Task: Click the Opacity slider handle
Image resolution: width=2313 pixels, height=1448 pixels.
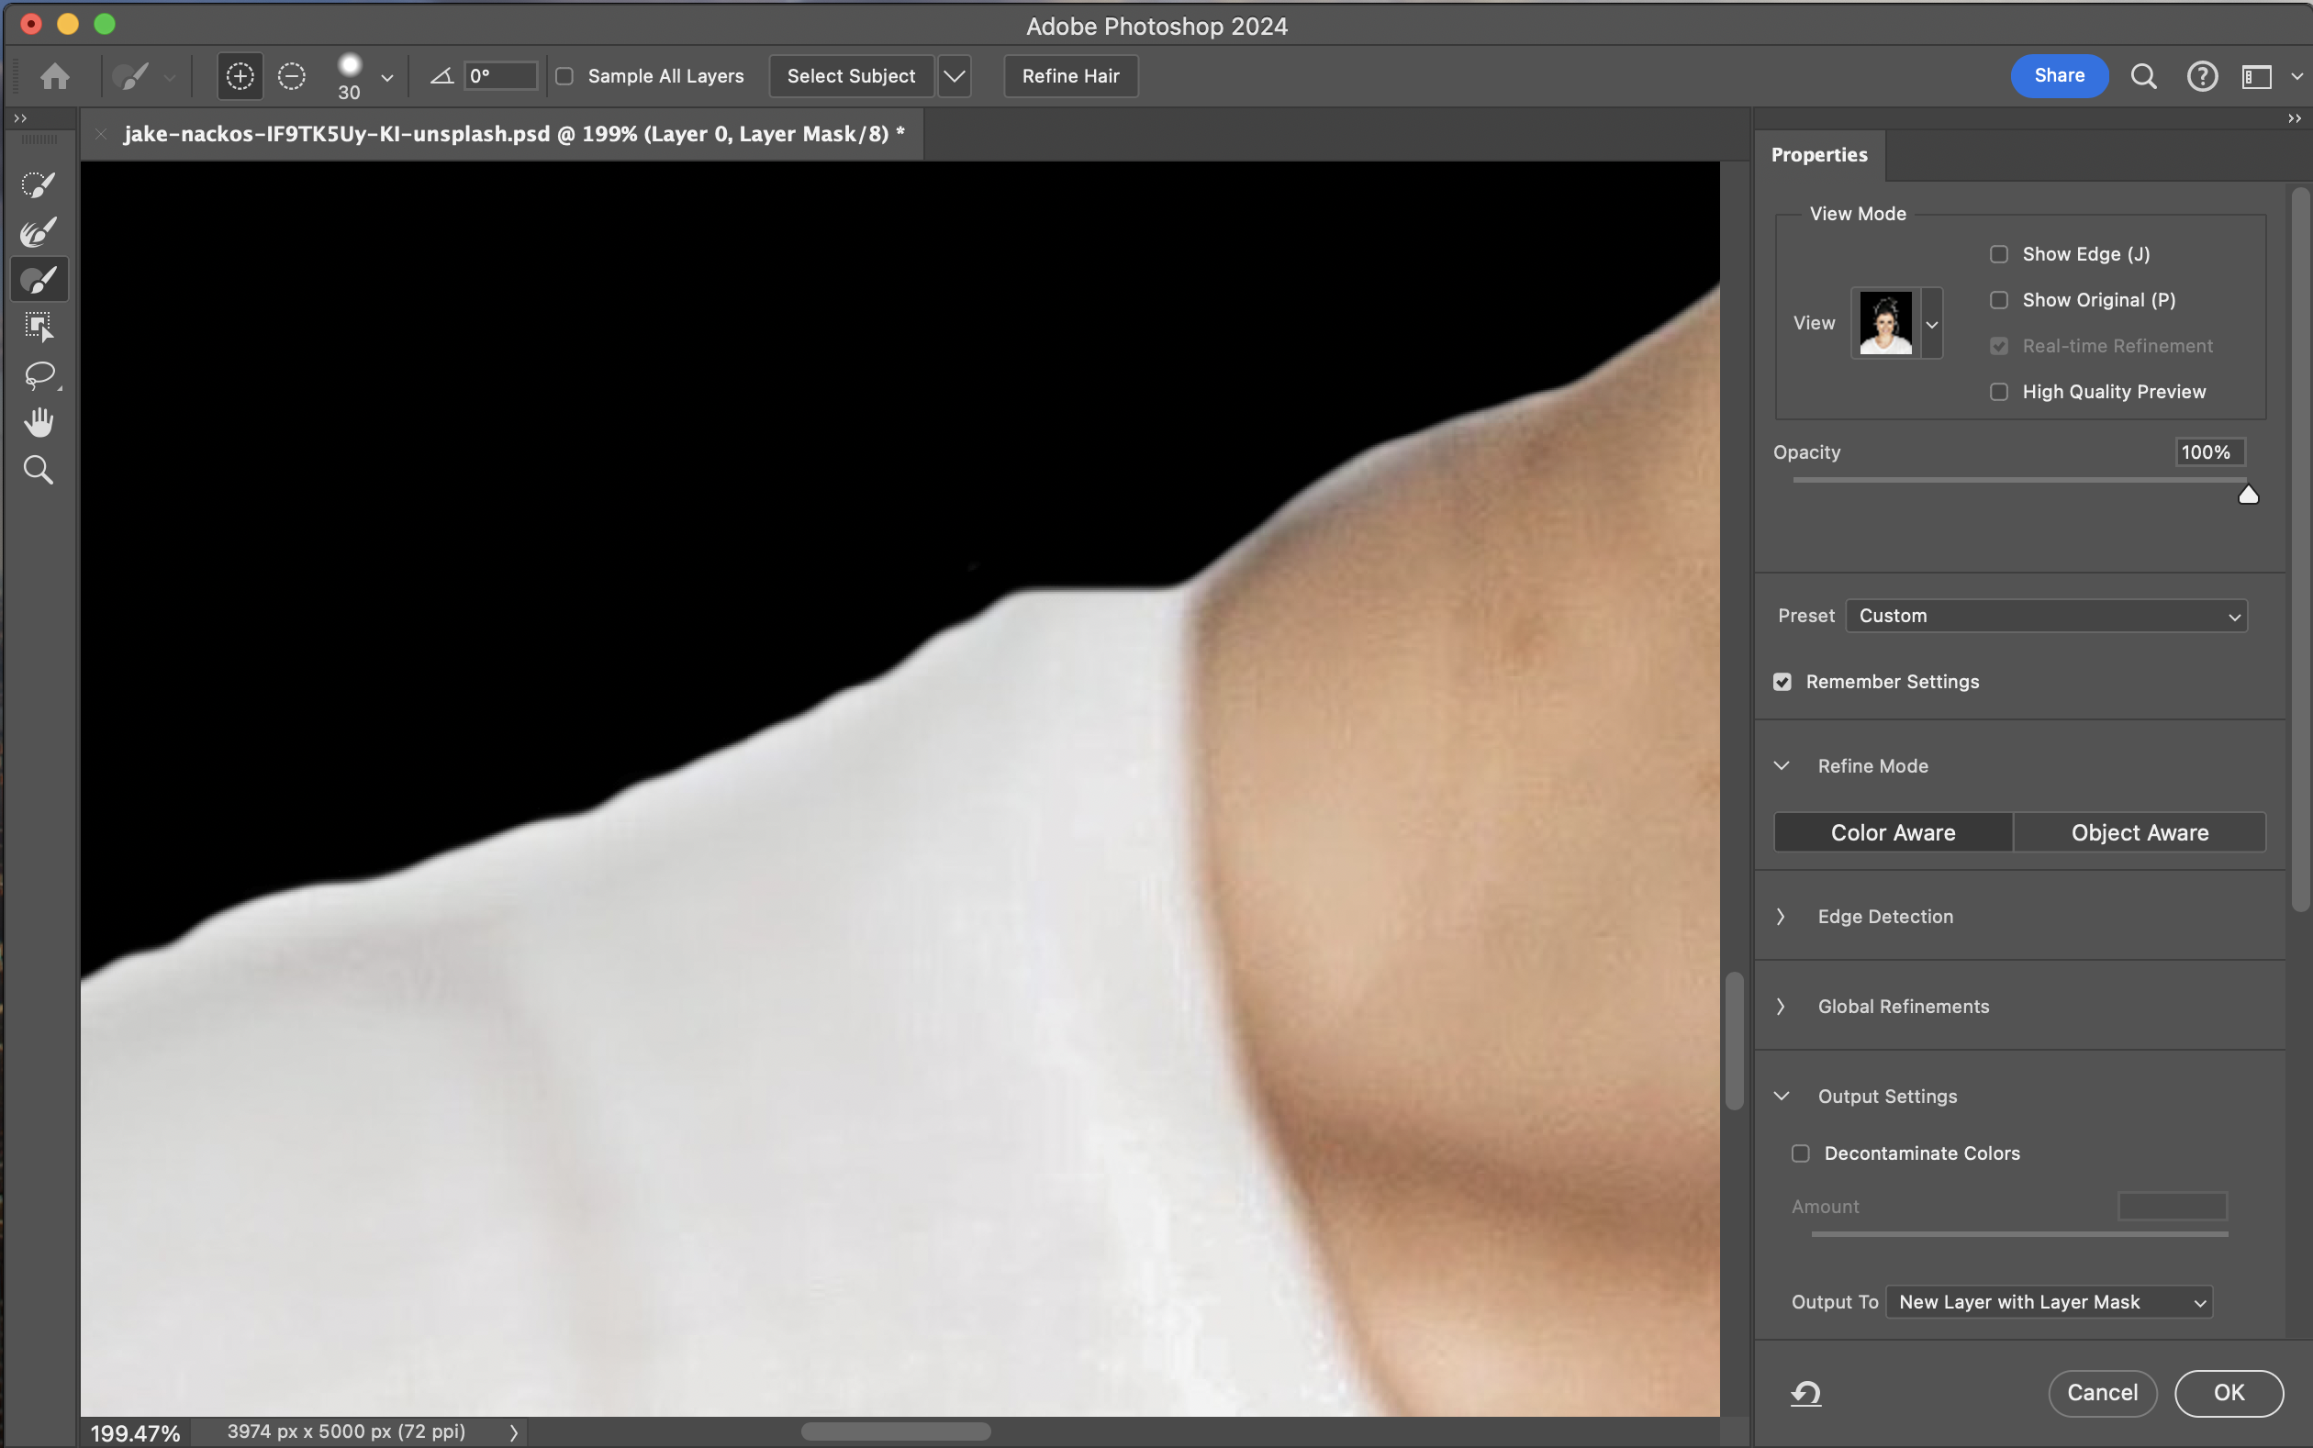Action: [2248, 496]
